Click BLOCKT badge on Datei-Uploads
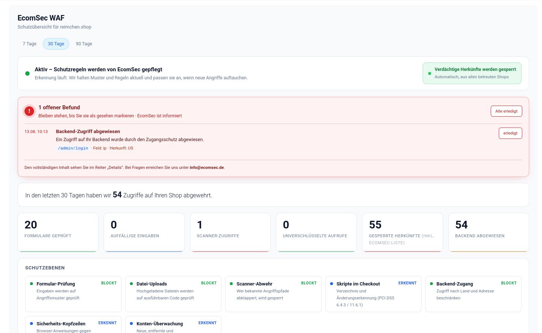Image resolution: width=542 pixels, height=333 pixels. tap(209, 283)
